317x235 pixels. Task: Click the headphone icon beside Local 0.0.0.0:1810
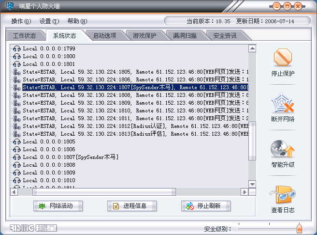pos(17,180)
